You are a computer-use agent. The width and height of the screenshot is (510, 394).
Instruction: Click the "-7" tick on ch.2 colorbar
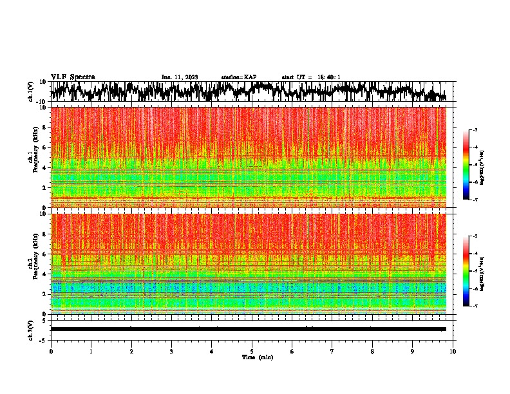[475, 306]
